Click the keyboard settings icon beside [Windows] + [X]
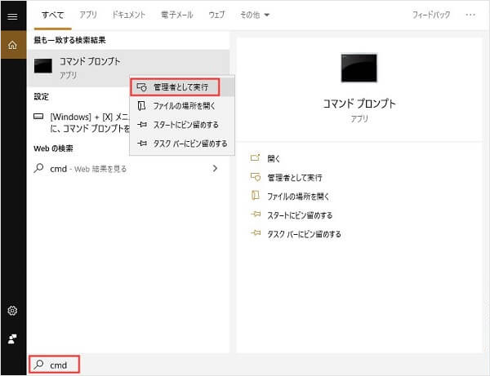This screenshot has width=490, height=376. click(x=38, y=117)
